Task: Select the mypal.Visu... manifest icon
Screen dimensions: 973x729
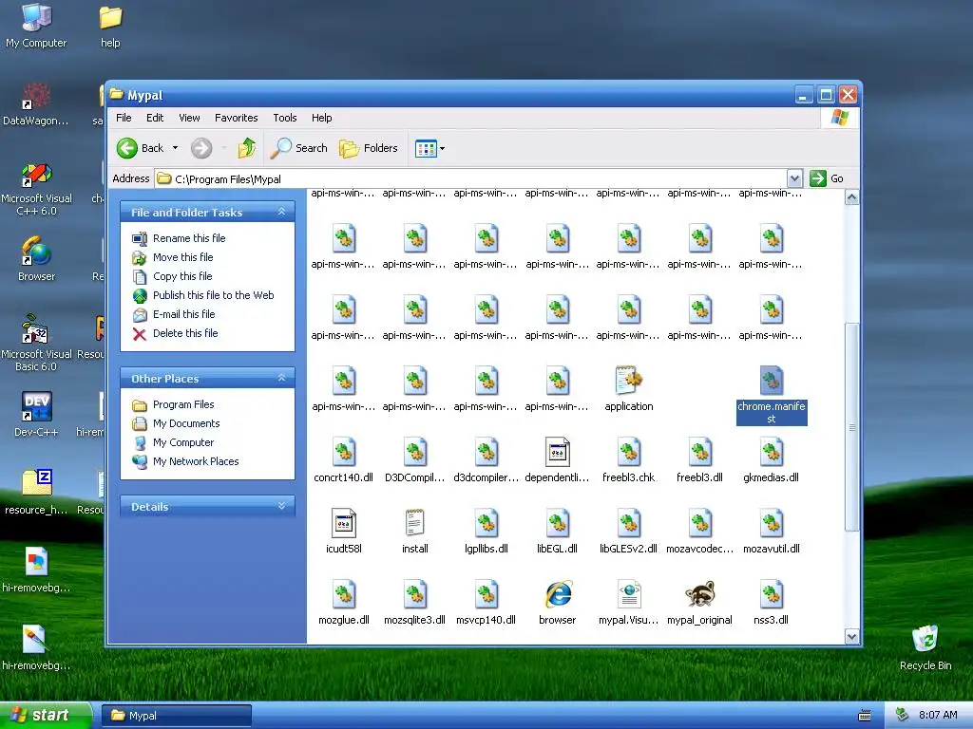Action: [629, 595]
